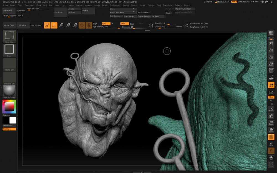277x173 pixels.
Task: Click the S-curve icon left of Mrgb
Action: coord(89,25)
